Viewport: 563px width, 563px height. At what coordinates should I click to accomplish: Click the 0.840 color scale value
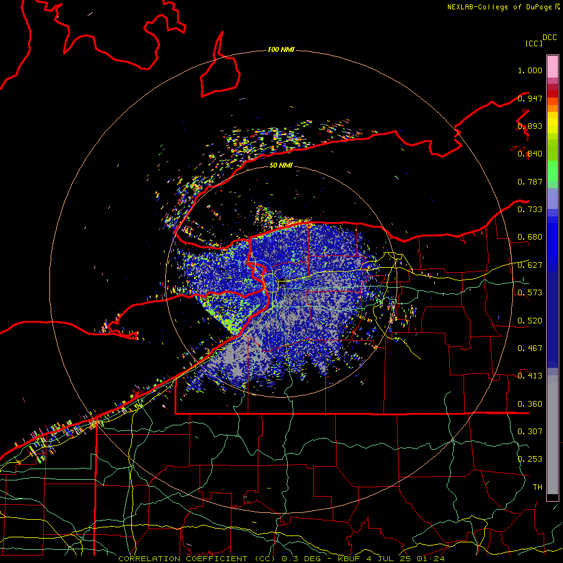coord(530,154)
